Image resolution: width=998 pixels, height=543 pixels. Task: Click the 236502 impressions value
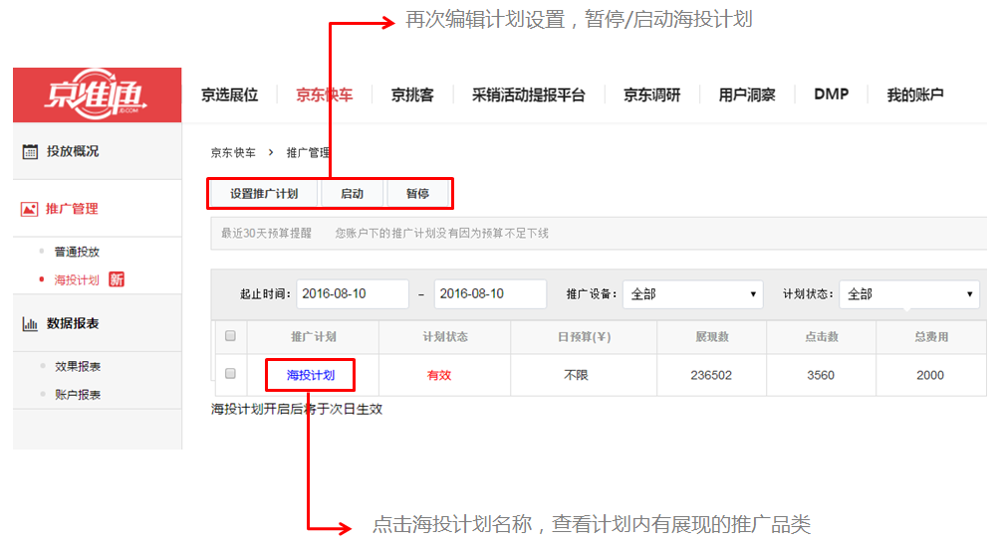point(711,375)
